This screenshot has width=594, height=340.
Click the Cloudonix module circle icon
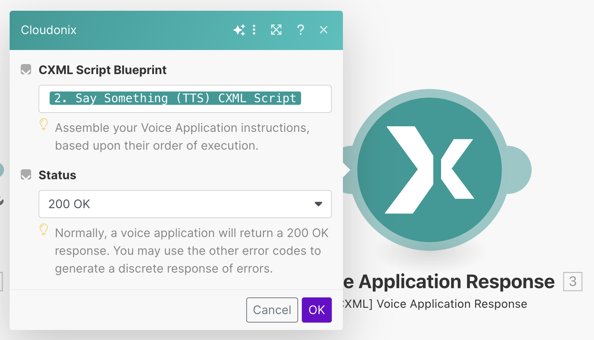click(430, 170)
